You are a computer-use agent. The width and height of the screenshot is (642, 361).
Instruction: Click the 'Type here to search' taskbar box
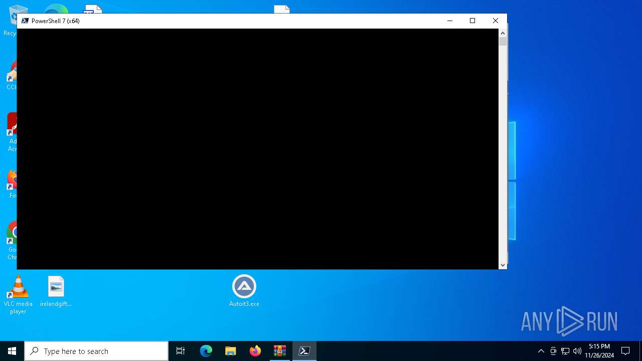click(96, 351)
